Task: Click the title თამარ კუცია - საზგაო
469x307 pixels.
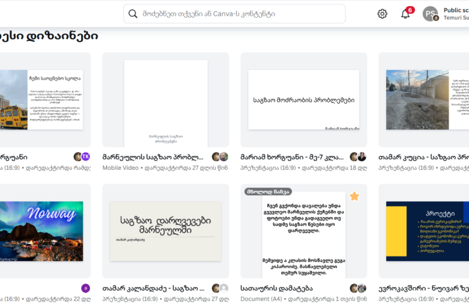Action: 423,157
